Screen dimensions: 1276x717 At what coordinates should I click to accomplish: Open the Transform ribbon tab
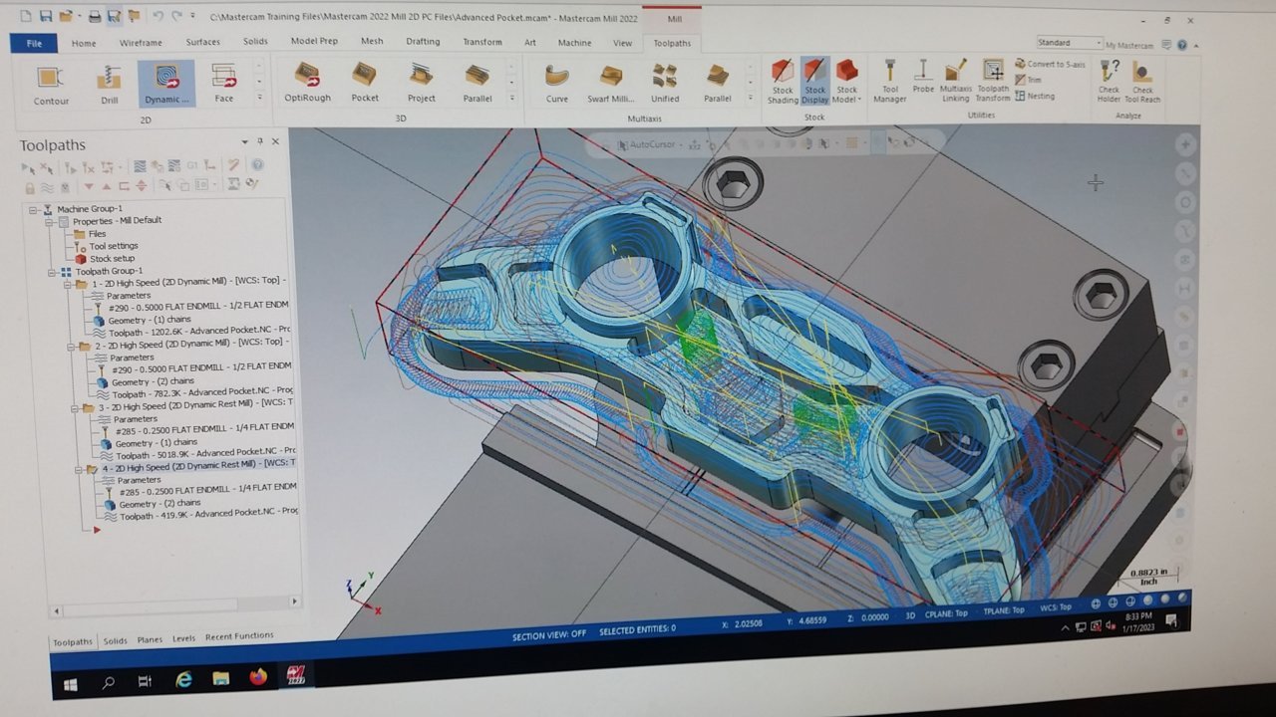point(482,42)
